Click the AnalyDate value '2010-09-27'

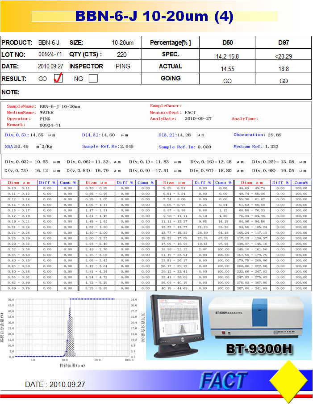[x=198, y=118]
